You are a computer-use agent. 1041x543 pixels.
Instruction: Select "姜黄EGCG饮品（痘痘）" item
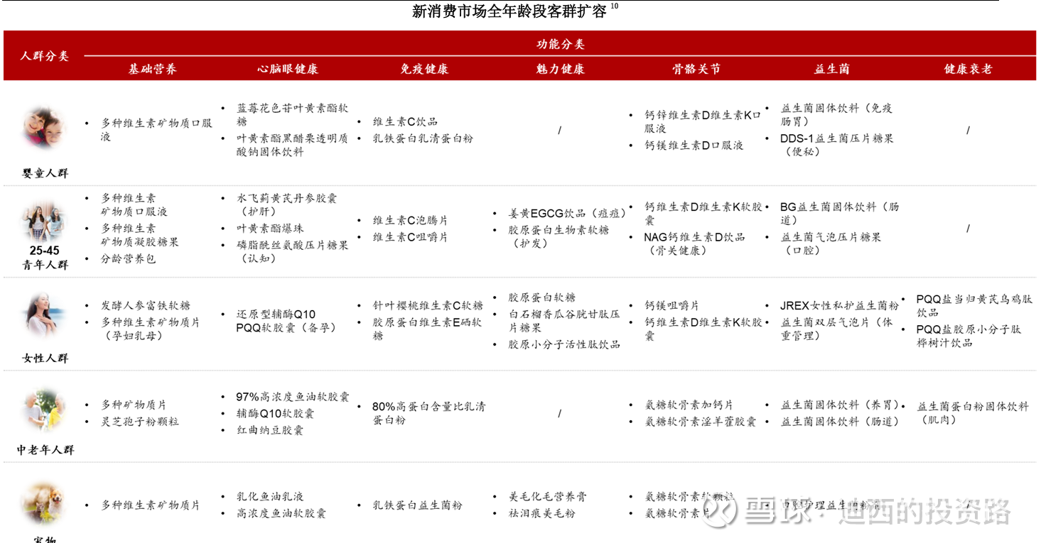567,214
